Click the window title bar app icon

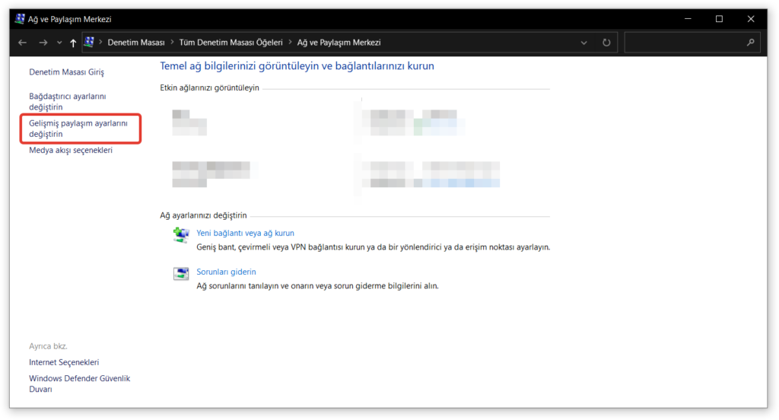click(19, 19)
